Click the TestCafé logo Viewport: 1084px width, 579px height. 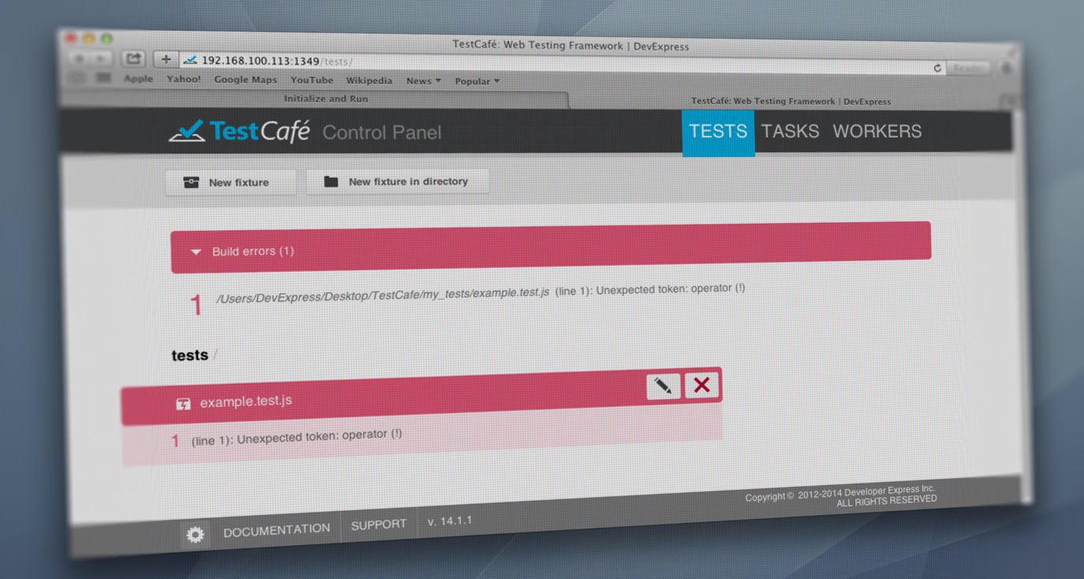click(x=239, y=132)
